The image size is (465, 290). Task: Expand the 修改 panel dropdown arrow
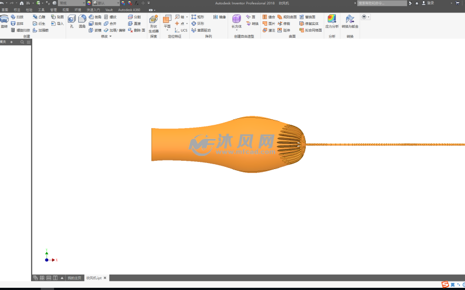pos(111,37)
